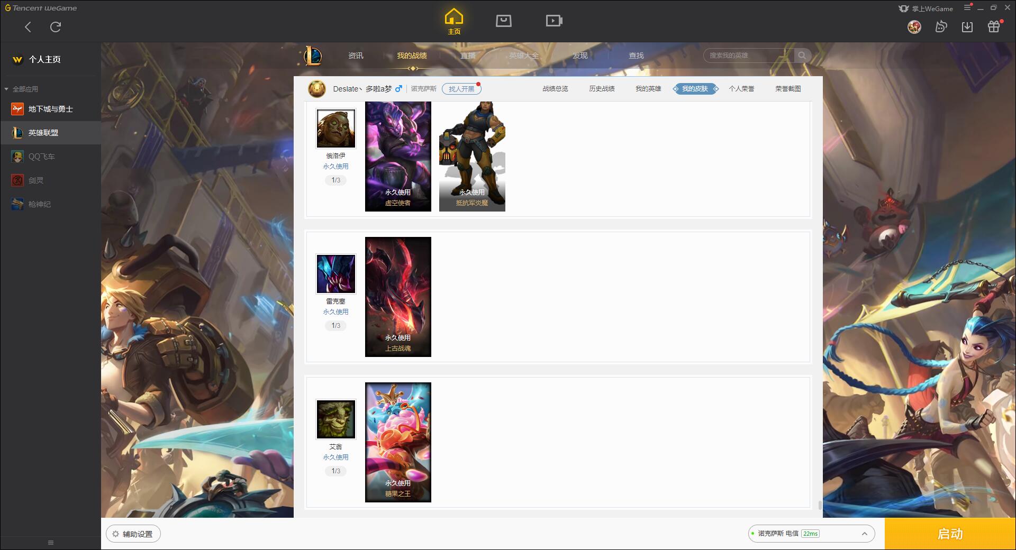The image size is (1016, 550).
Task: Open the 虚空使者 skin card
Action: tap(398, 157)
